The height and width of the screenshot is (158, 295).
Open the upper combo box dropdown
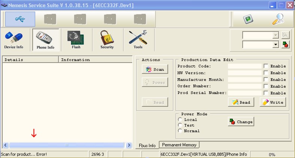[276, 35]
